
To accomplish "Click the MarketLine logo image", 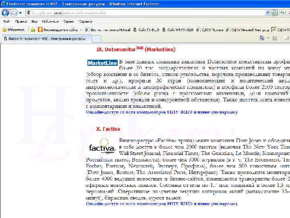I will (x=102, y=63).
